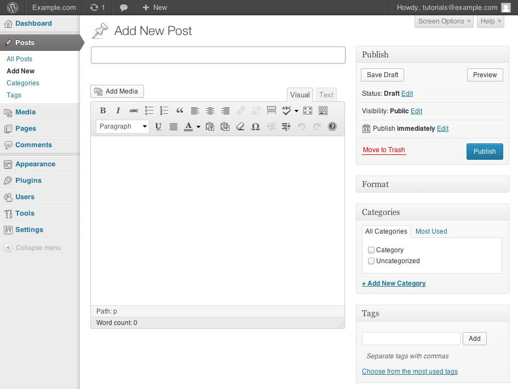Image resolution: width=518 pixels, height=389 pixels.
Task: Switch editor to fullscreen mode
Action: pos(308,111)
